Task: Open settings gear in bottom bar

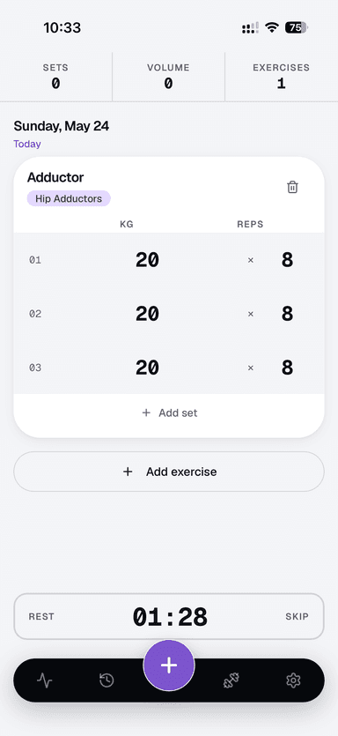Action: 293,680
